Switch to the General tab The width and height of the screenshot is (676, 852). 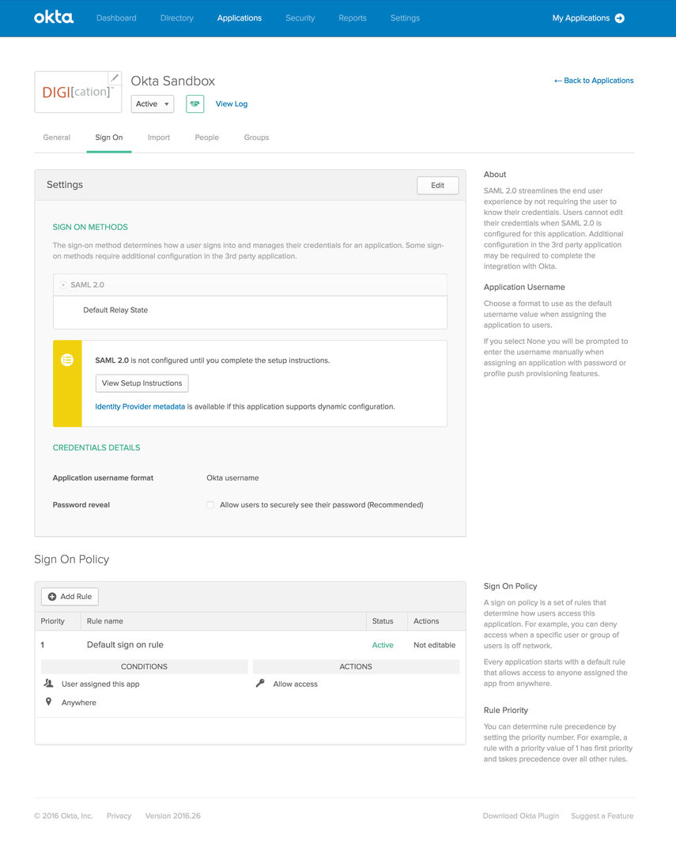tap(56, 138)
